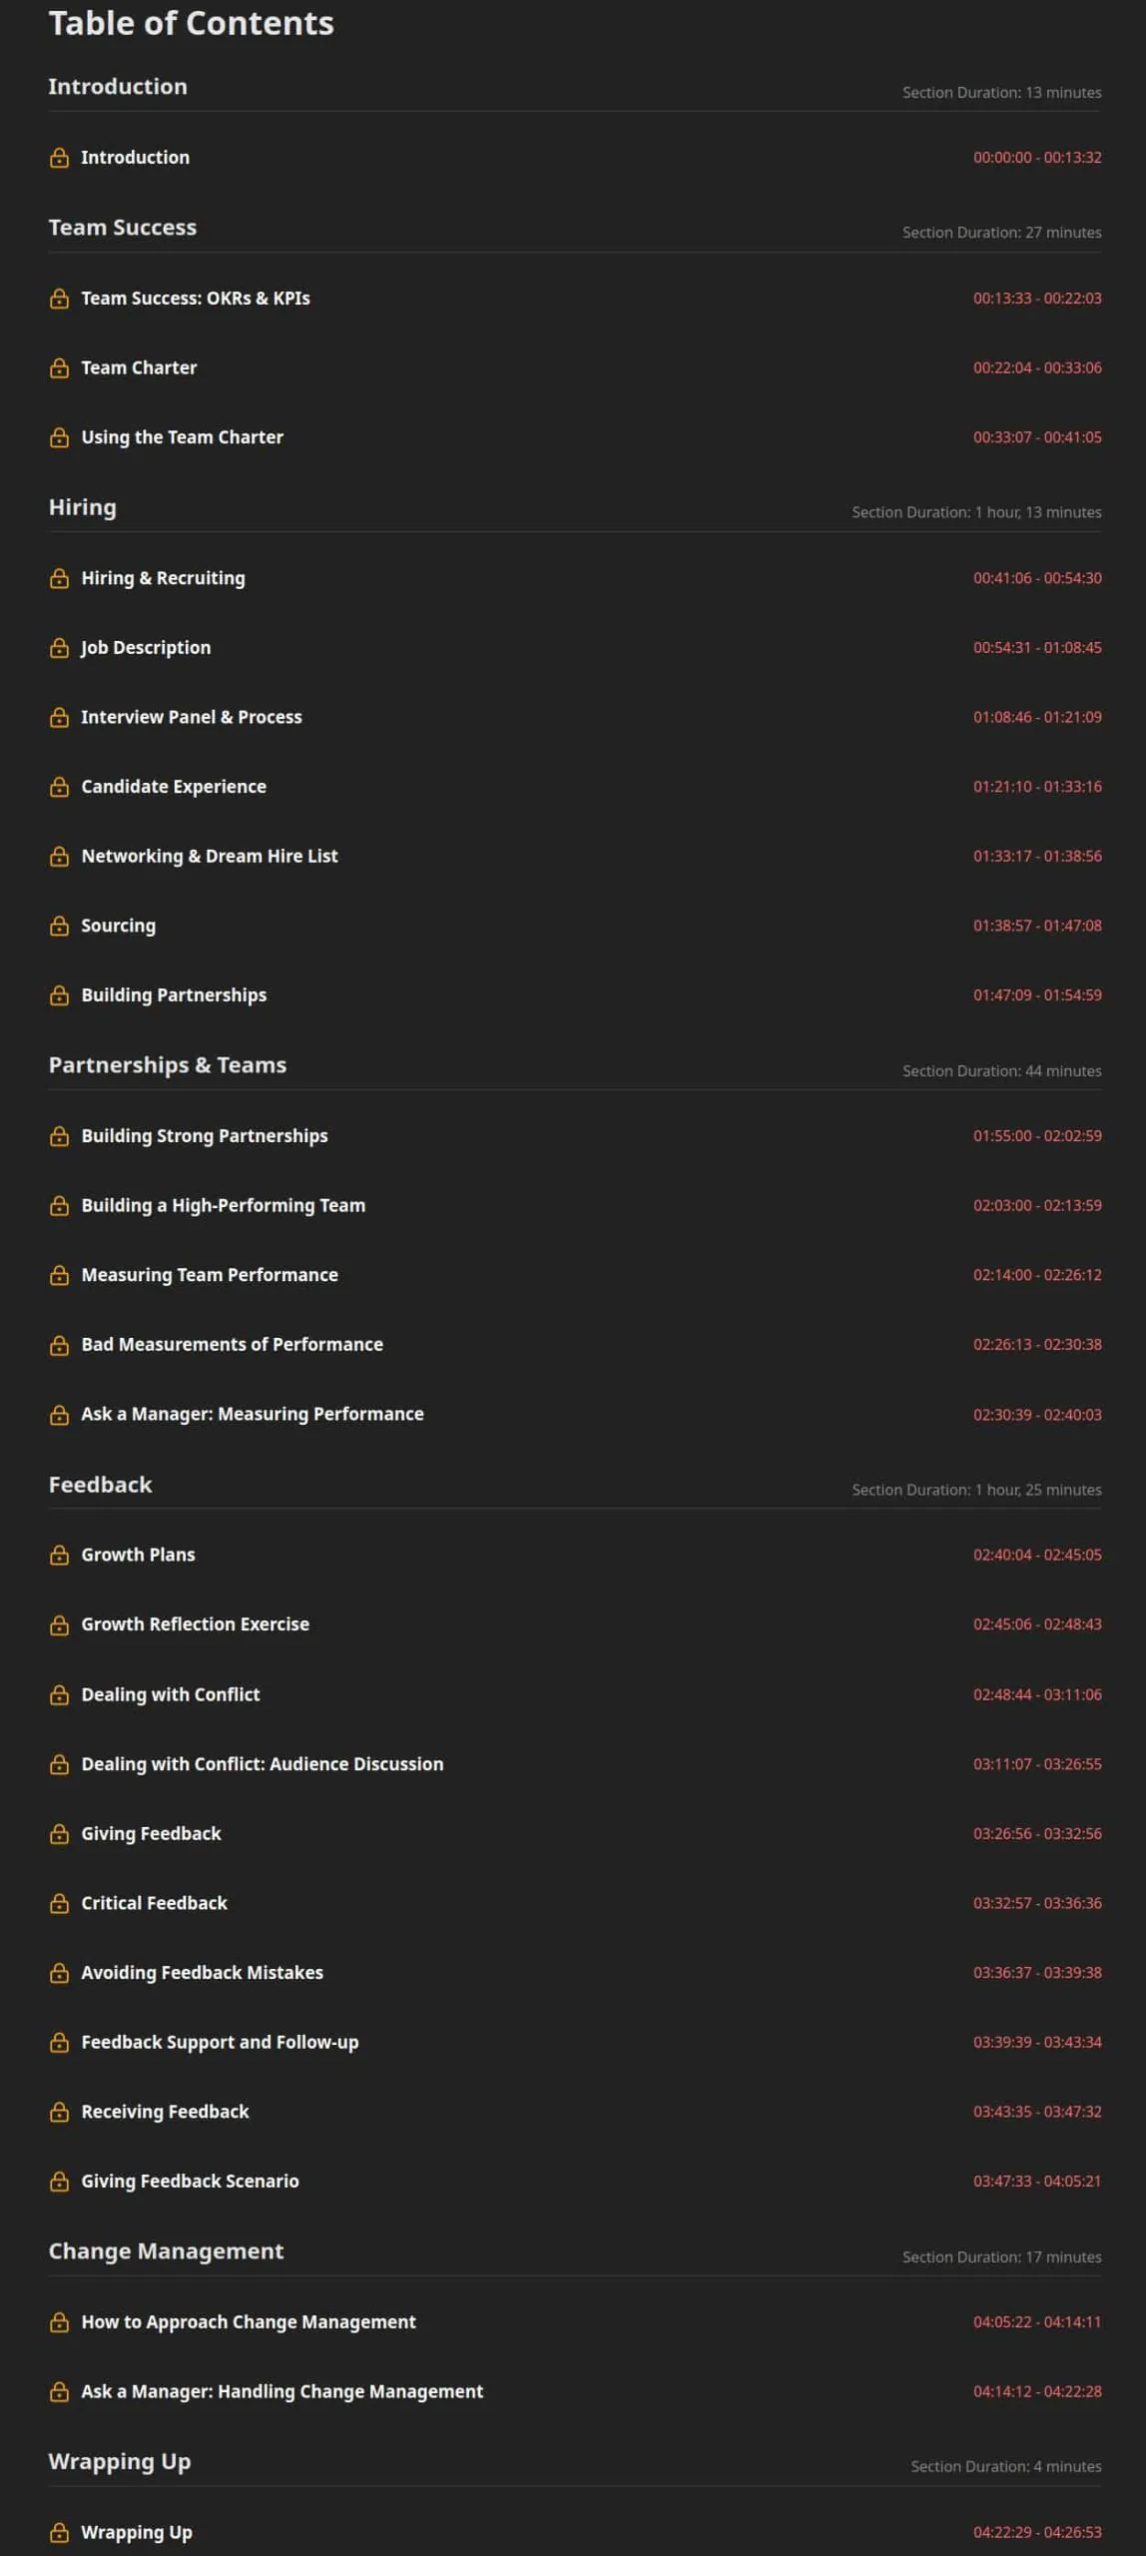This screenshot has height=2556, width=1146.
Task: Click the lock icon beside Critical Feedback
Action: (59, 1903)
